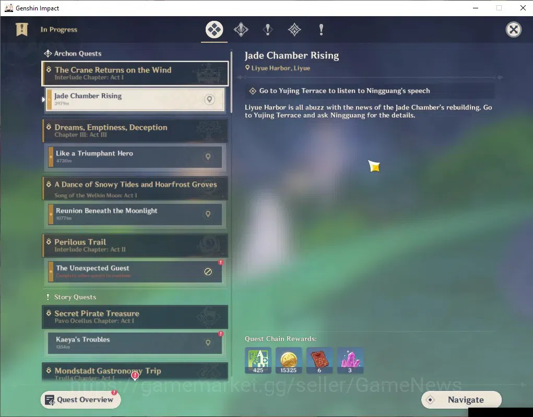Open the Like a Triumphant Hero quest
This screenshot has height=417, width=533.
[x=135, y=157]
